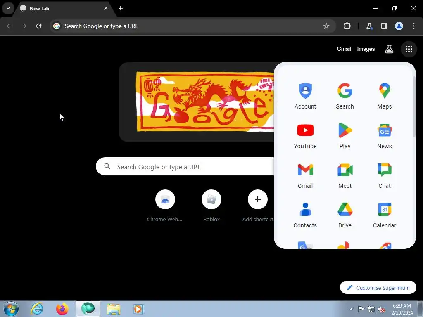The height and width of the screenshot is (317, 423).
Task: Toggle the side panel button
Action: (384, 26)
